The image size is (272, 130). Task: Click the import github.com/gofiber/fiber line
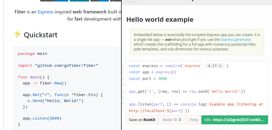pos(58,66)
